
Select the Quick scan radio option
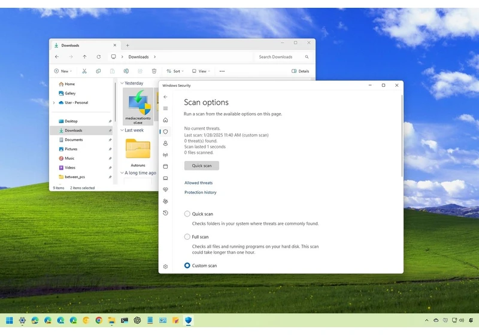click(187, 214)
